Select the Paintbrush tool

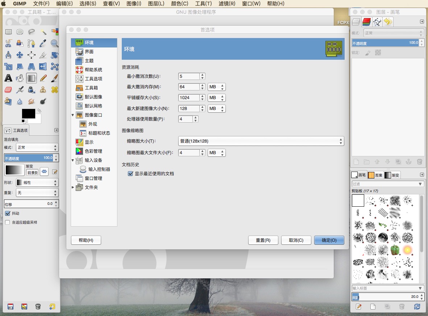(55, 78)
